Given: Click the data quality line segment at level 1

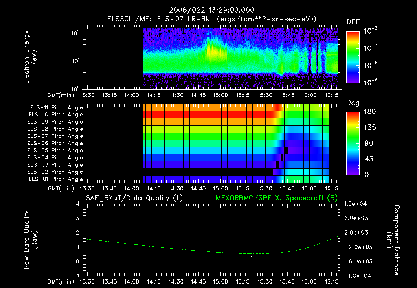Looking at the screenshot, I should point(215,247).
